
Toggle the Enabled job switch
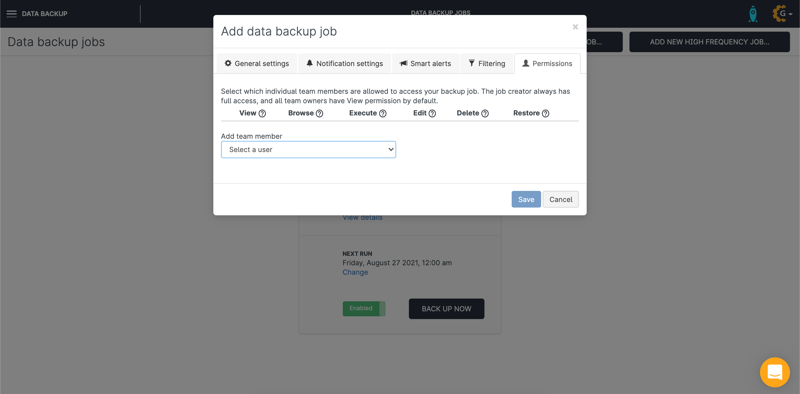click(364, 308)
